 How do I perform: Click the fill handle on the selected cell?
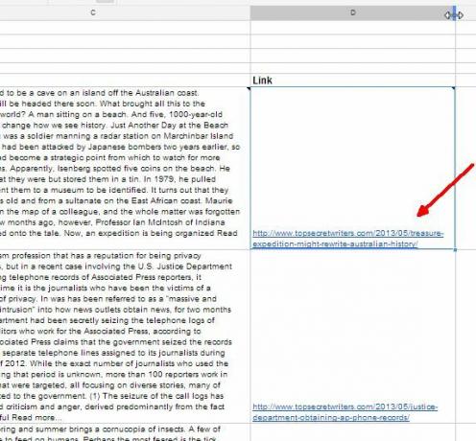click(455, 249)
